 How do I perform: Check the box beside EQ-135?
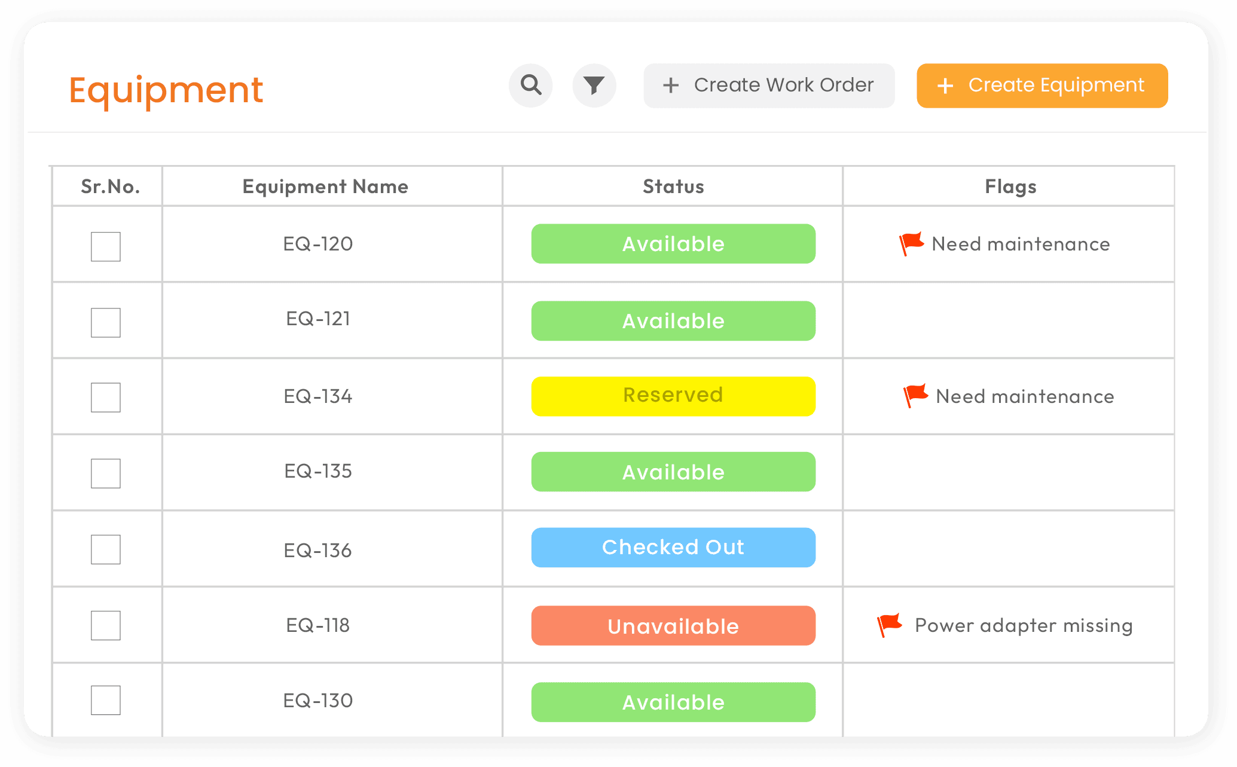(x=106, y=473)
